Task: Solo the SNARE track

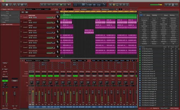Action: 31,28
